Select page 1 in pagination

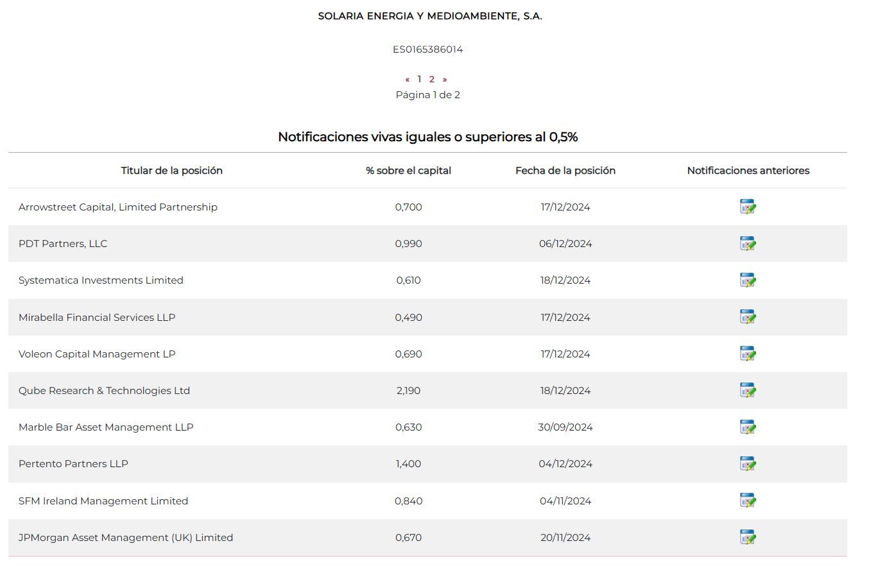(419, 80)
